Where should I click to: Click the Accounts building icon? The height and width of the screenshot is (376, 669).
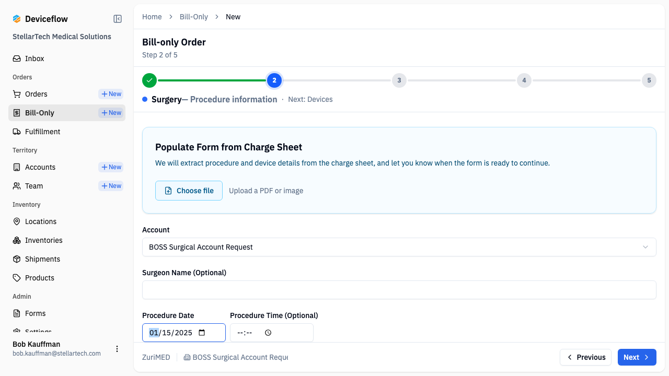(17, 167)
